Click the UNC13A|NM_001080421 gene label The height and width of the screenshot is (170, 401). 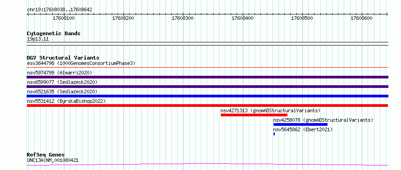point(53,160)
